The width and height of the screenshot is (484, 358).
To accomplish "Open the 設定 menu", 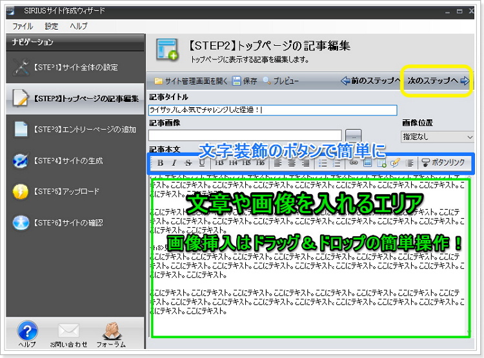I will point(51,26).
